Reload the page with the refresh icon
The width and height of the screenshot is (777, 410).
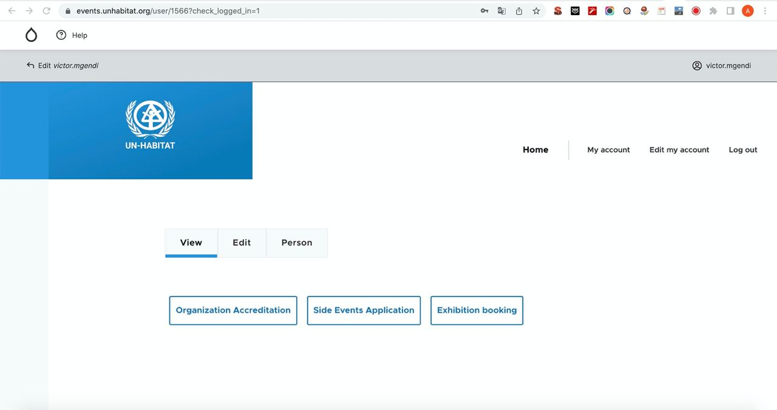coord(47,11)
